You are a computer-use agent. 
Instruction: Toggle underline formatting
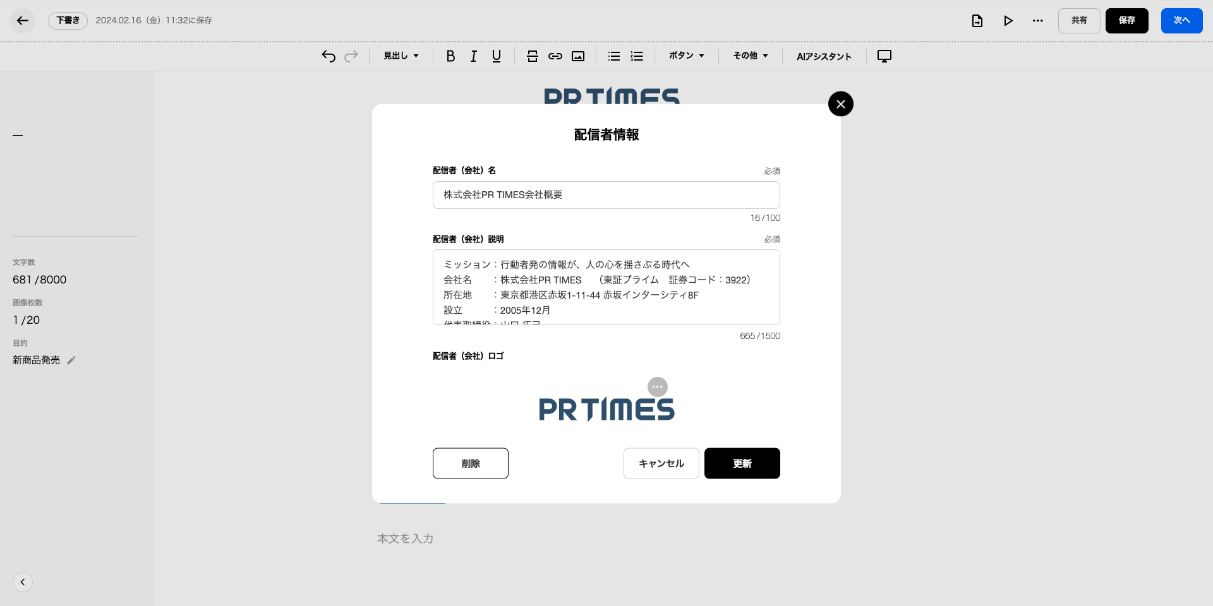tap(497, 56)
